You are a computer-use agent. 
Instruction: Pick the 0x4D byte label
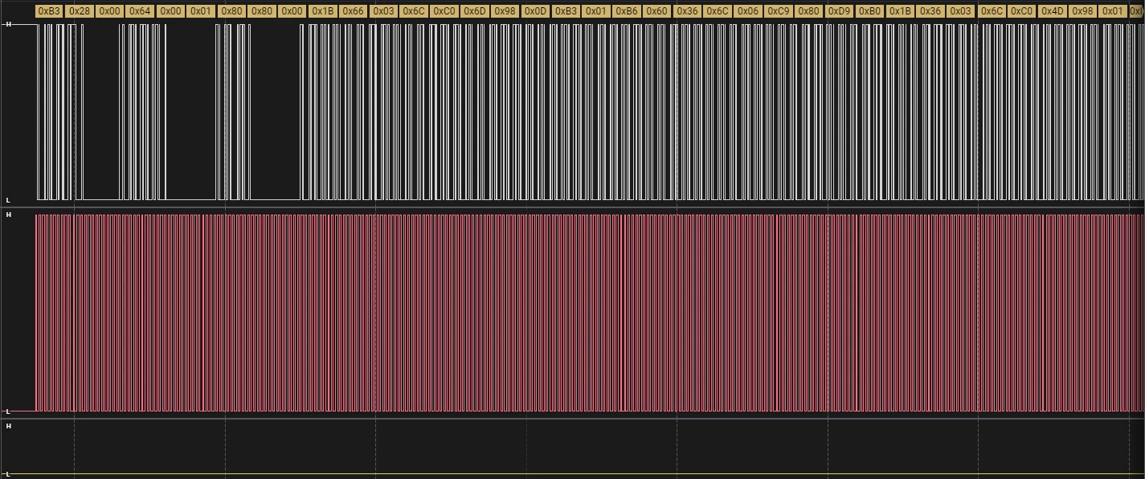1052,11
